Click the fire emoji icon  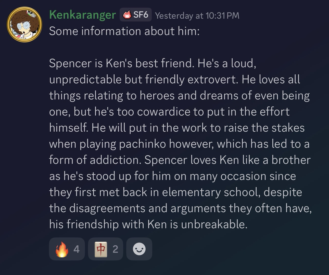point(62,249)
